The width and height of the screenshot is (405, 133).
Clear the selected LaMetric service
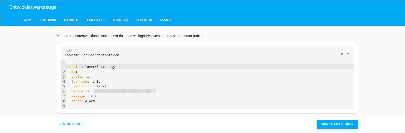click(342, 54)
